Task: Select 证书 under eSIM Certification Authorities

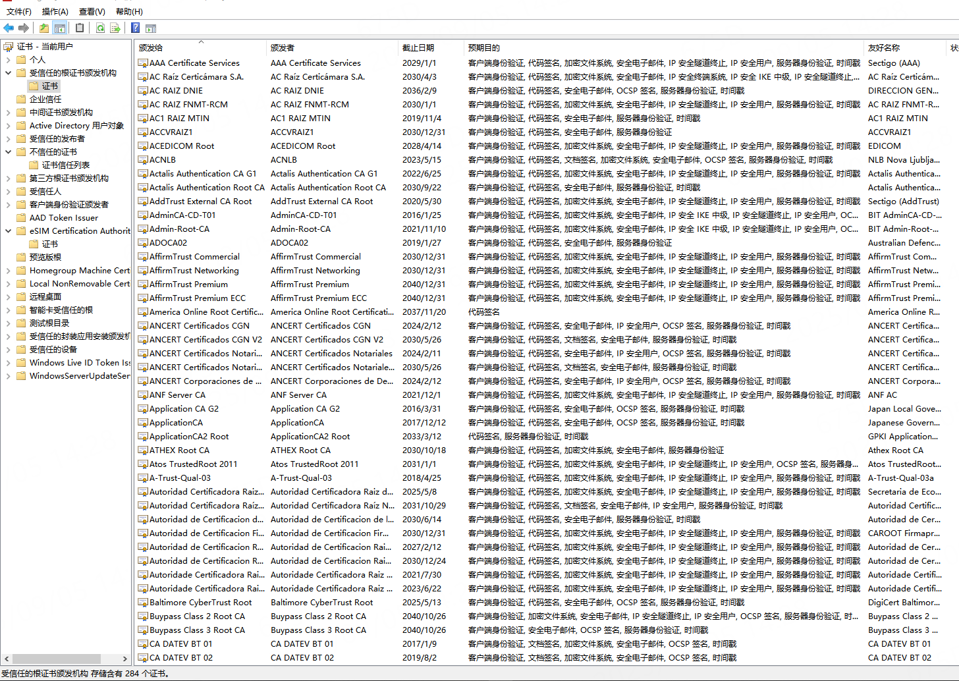Action: pos(50,244)
